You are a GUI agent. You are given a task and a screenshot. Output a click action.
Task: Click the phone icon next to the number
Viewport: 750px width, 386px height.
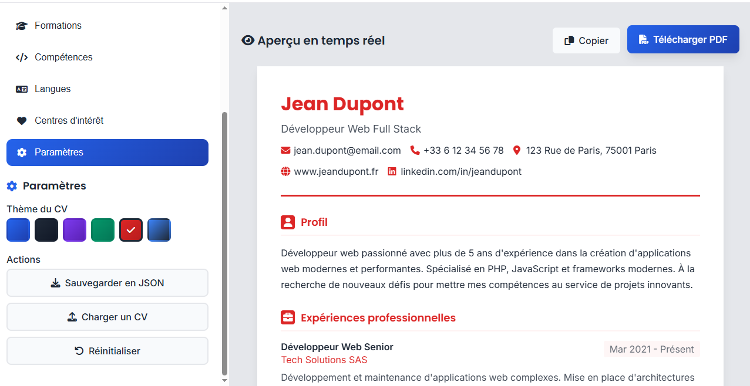tap(415, 150)
